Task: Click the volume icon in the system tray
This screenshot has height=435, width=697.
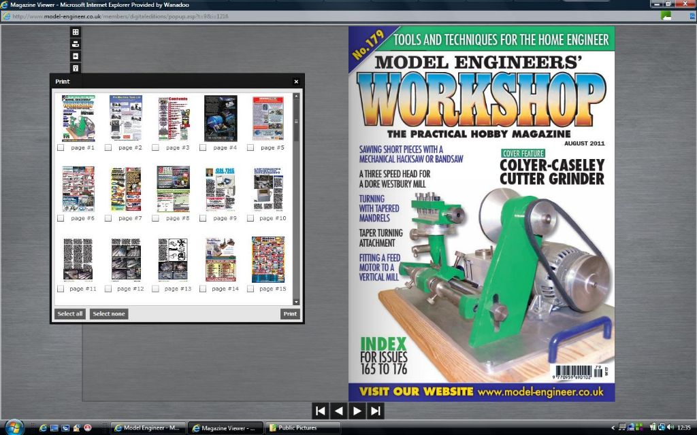Action: click(x=670, y=428)
